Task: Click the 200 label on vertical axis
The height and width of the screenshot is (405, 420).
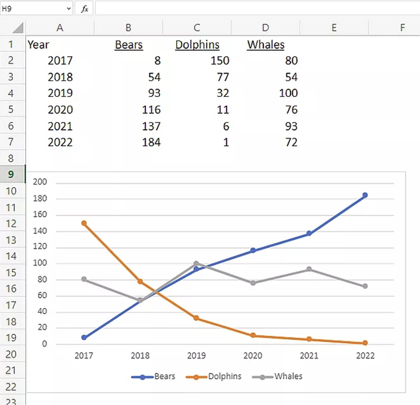Action: tap(40, 182)
